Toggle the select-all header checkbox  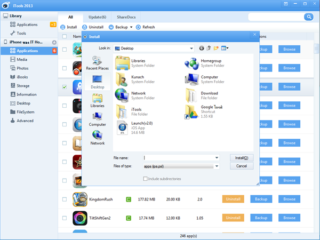(65, 36)
